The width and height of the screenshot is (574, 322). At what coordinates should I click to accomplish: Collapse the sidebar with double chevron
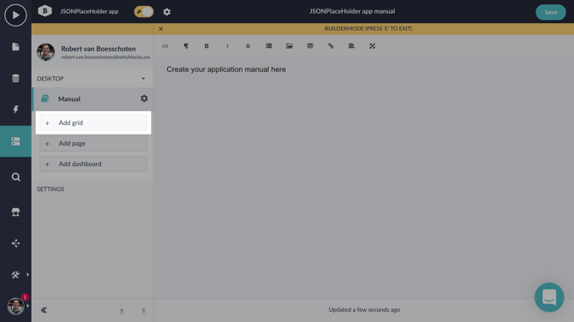coord(44,310)
